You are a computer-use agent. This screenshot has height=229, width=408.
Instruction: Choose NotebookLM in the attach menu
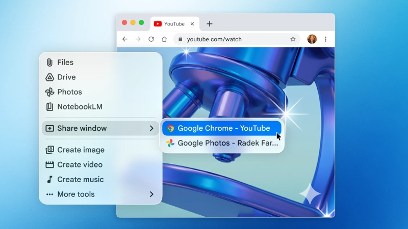pyautogui.click(x=100, y=107)
